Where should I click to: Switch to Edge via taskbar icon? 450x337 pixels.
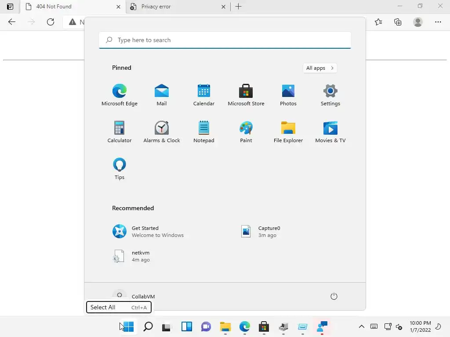(x=244, y=326)
